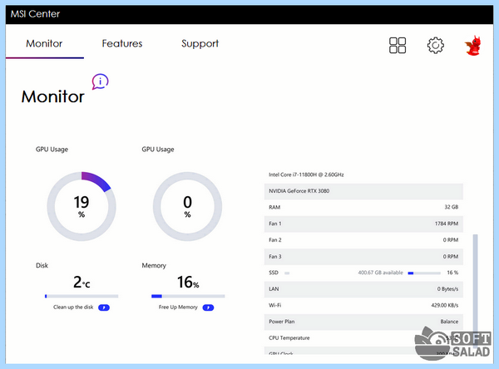Click the Memory usage progress bar
The width and height of the screenshot is (499, 369).
[x=188, y=296]
